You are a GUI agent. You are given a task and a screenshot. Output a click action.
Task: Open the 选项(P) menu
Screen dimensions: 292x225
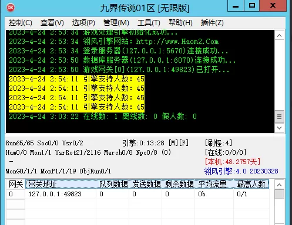(83, 23)
